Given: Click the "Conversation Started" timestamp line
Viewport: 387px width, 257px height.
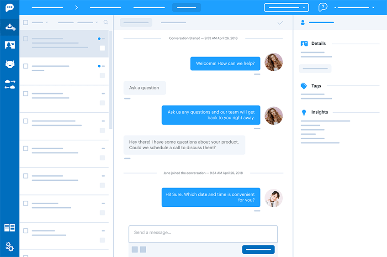Looking at the screenshot, I should point(203,38).
